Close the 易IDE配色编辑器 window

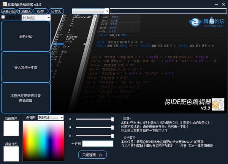tap(222, 4)
